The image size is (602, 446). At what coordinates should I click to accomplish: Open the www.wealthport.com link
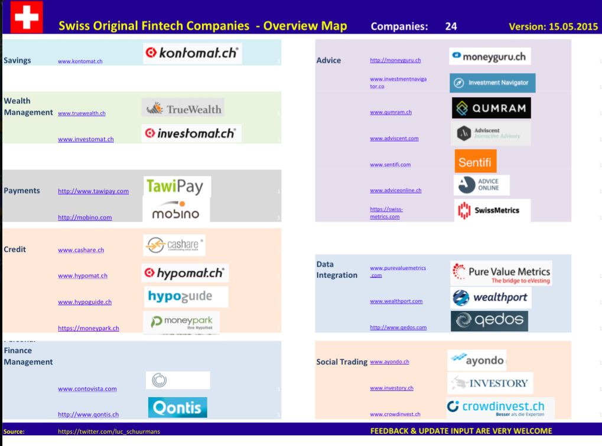point(396,301)
